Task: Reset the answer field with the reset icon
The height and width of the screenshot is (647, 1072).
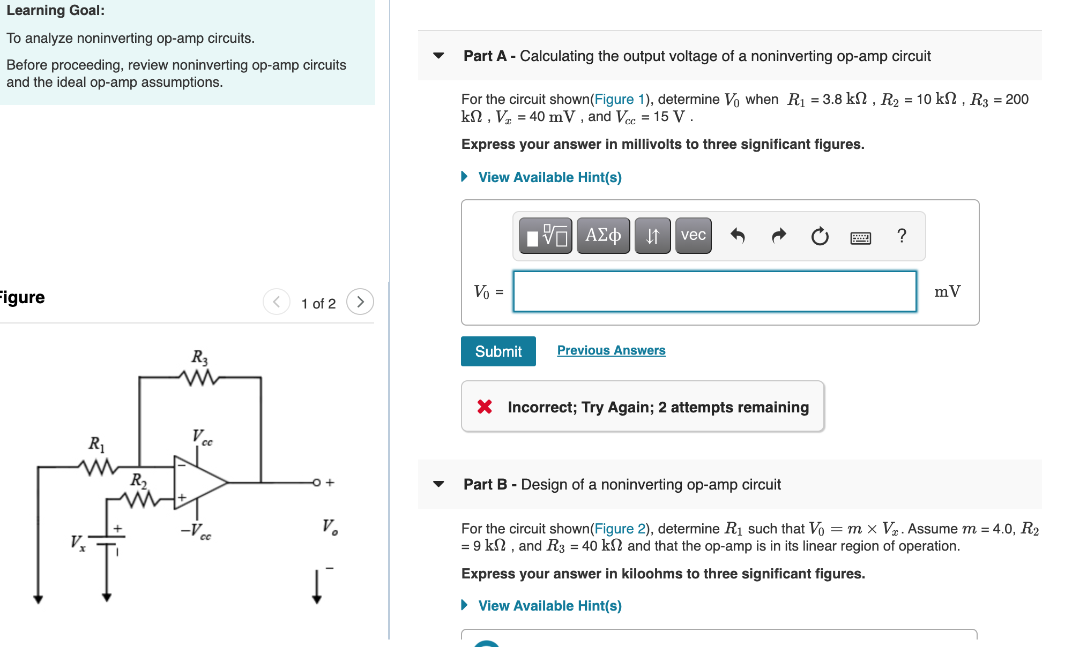Action: 818,235
